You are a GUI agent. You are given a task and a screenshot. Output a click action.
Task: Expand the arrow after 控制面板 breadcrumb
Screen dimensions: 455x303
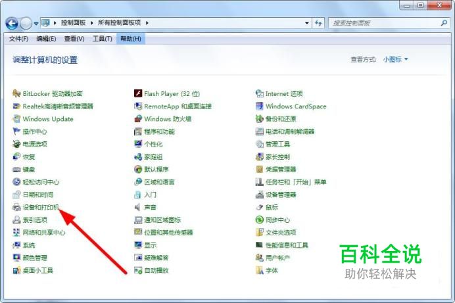[x=91, y=23]
